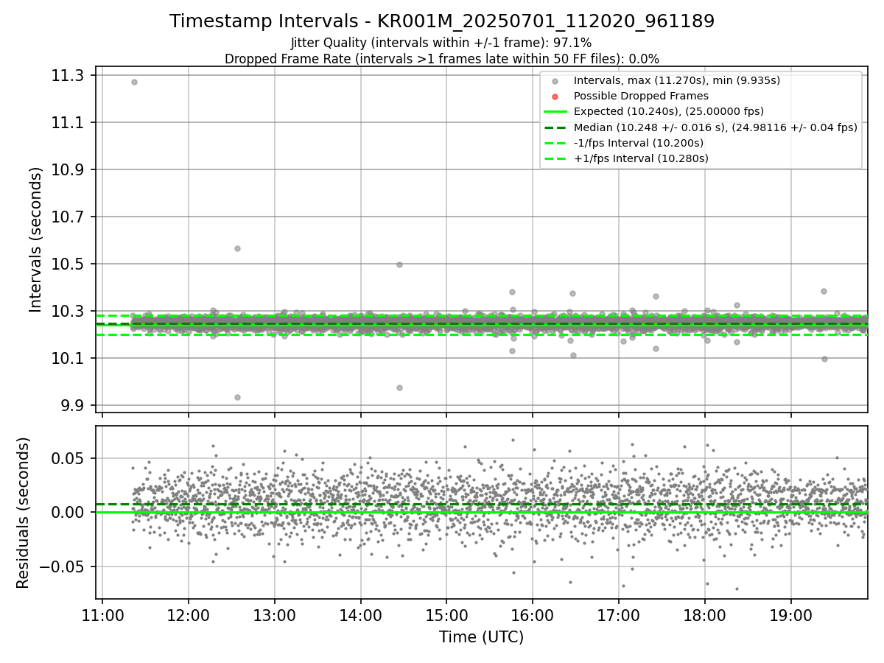Select the Dropped Frame Rate 0.0% subtitle
The height and width of the screenshot is (663, 884).
442,58
